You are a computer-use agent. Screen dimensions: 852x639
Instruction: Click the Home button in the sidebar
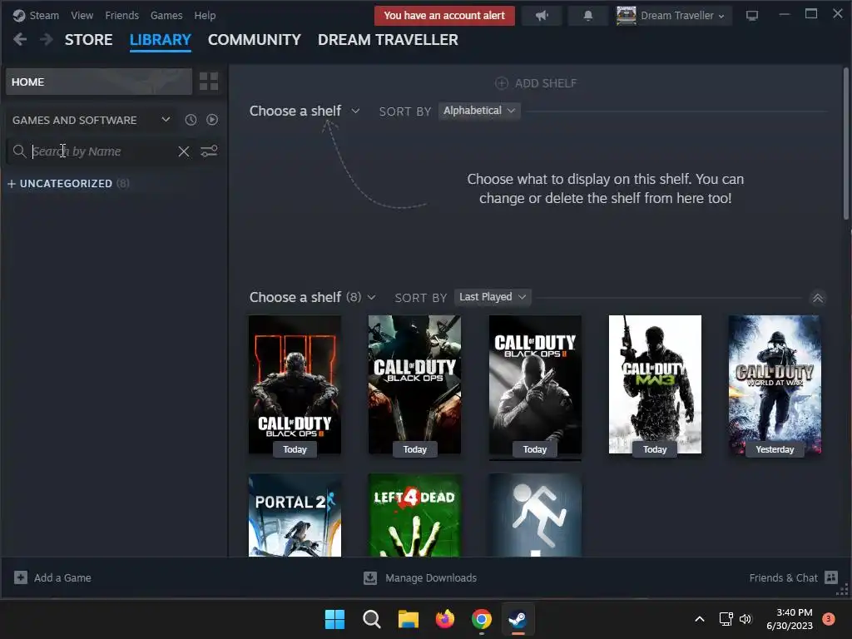[x=99, y=82]
